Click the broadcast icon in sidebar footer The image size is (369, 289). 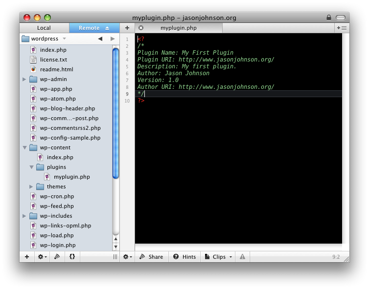[57, 257]
